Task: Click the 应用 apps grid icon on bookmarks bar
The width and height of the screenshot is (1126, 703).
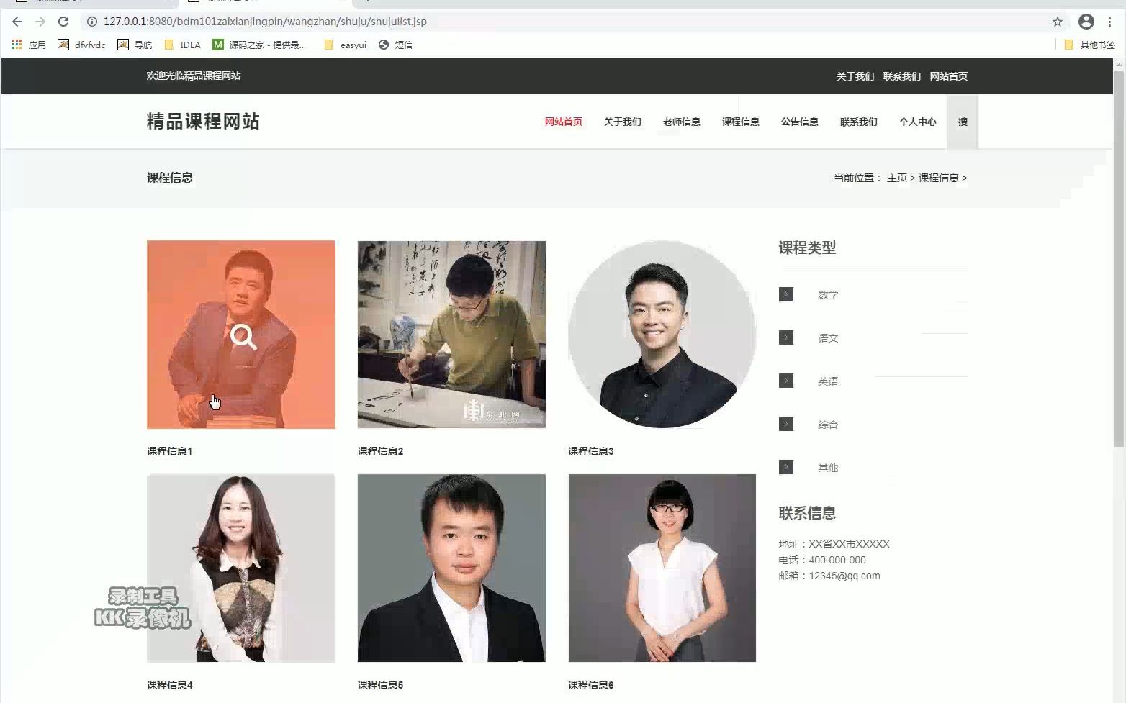Action: point(16,45)
